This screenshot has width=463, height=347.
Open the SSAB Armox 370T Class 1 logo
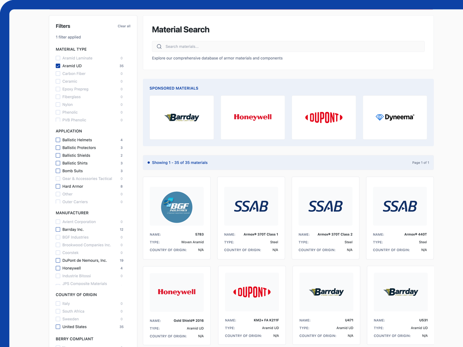(x=251, y=207)
